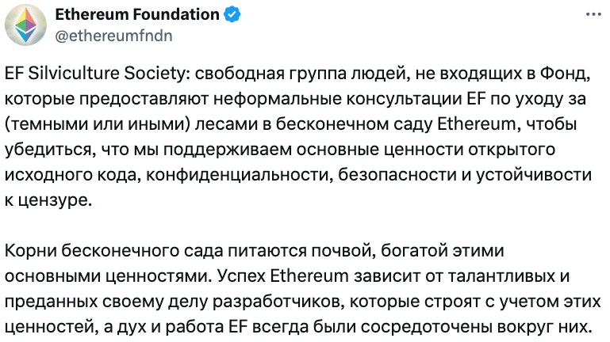Click the word "безопасности" in the tweet
This screenshot has width=610, height=342.
point(397,175)
